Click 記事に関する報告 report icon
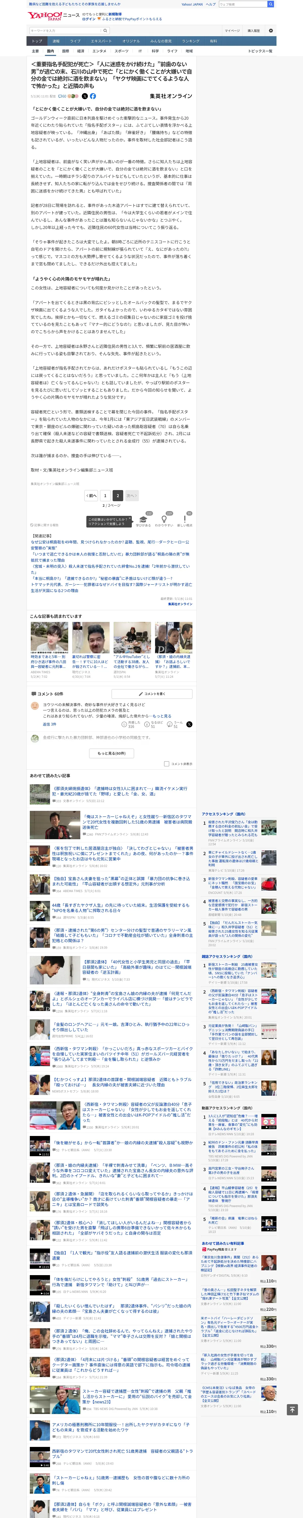 tap(45, 525)
